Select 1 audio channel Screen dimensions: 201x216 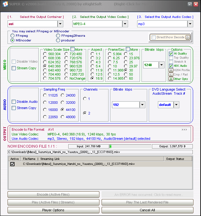coord(85,99)
